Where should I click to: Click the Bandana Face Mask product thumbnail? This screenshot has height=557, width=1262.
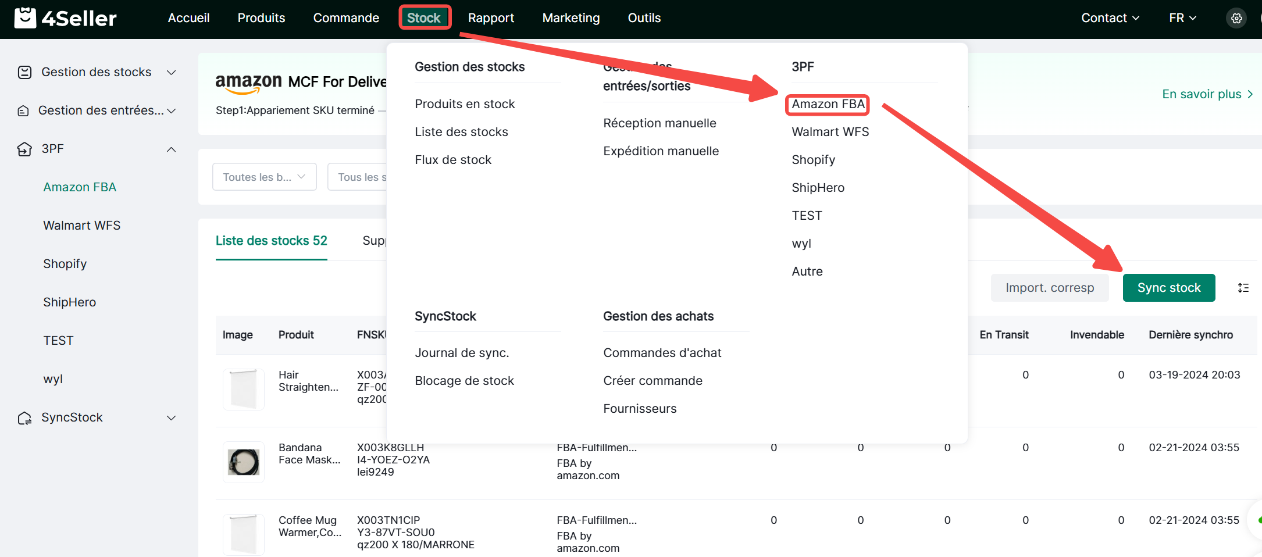243,462
